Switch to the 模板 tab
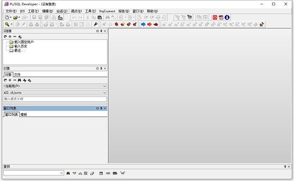 coord(24,114)
